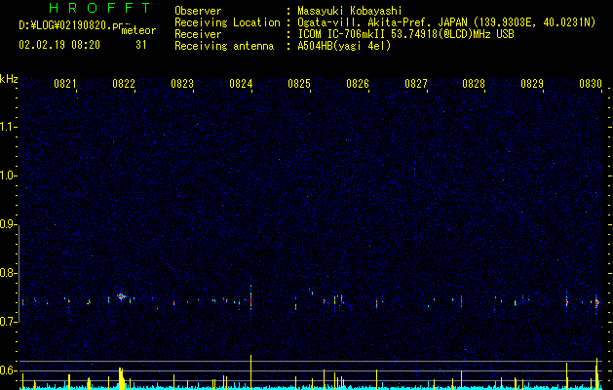613x390 pixels.
Task: Click the 0827 time marker
Action: (416, 84)
